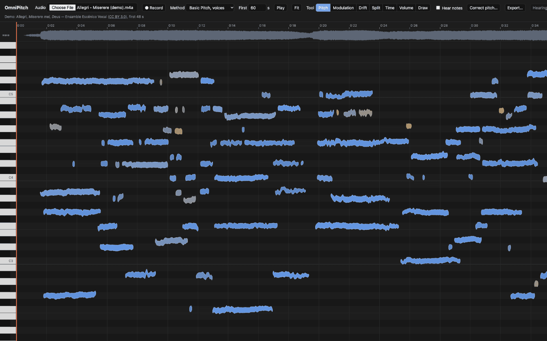Viewport: 547px width, 341px height.
Task: Switch to the Volume tool
Action: click(x=406, y=8)
